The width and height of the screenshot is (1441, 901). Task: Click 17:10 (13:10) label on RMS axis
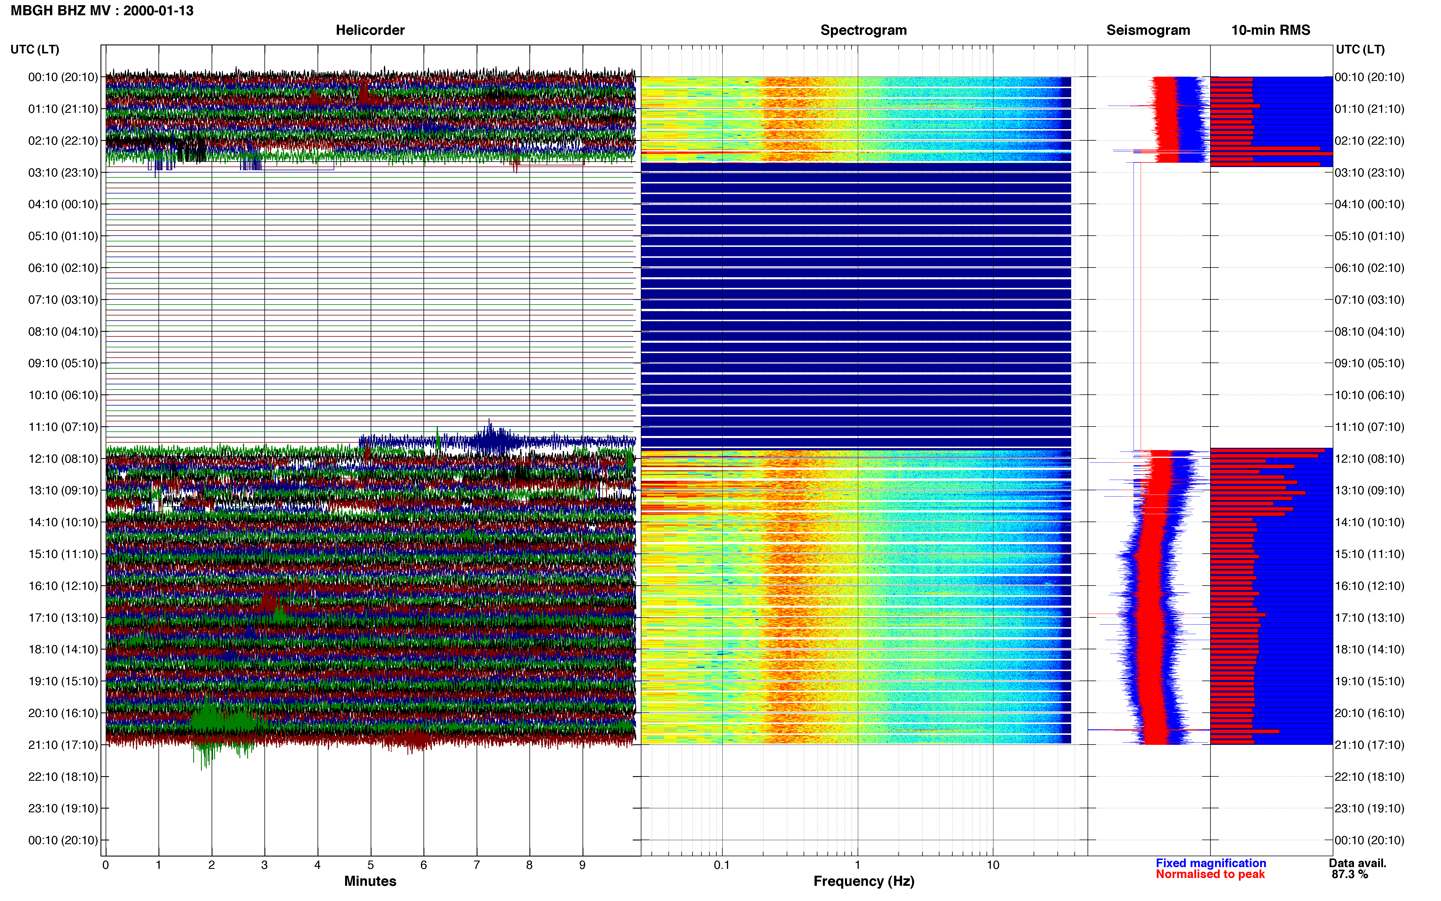tap(1370, 618)
